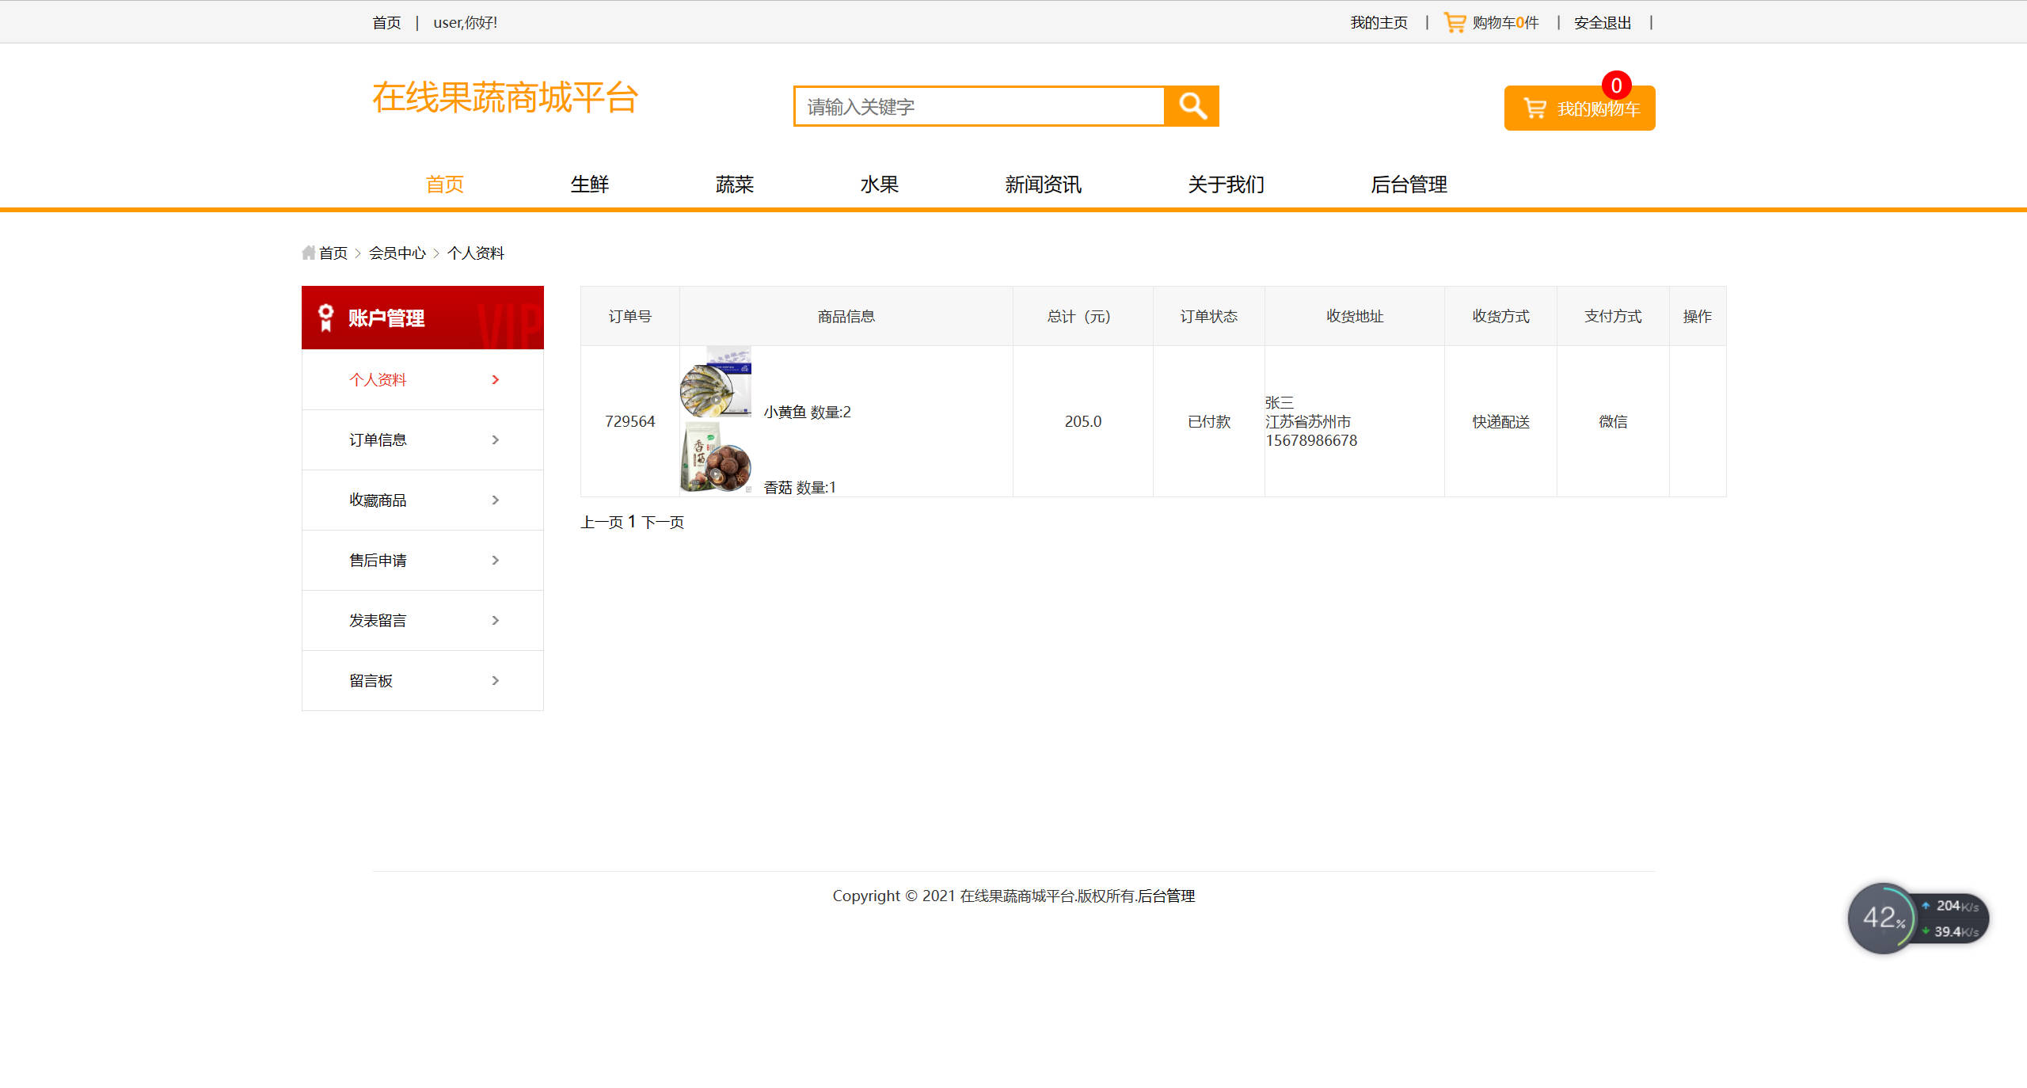Click the red 0 badge on cart button
2027x1088 pixels.
[x=1618, y=84]
